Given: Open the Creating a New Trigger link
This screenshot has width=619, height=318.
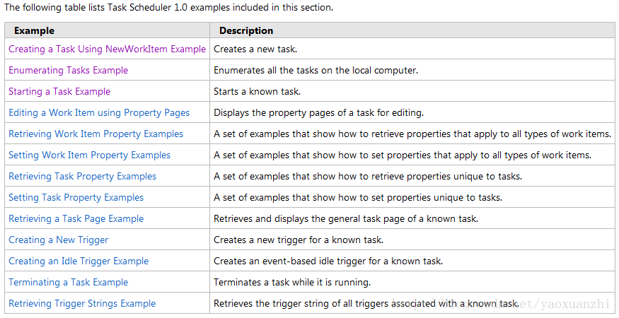Looking at the screenshot, I should coord(59,240).
